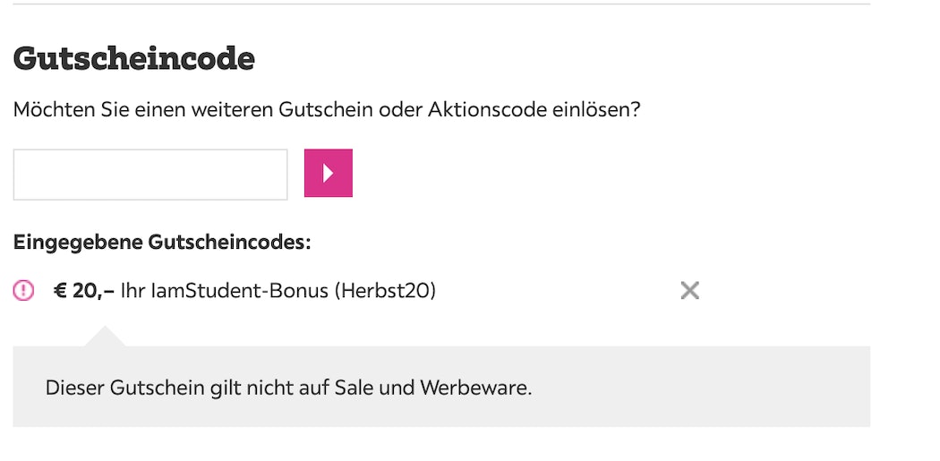This screenshot has height=461, width=940.
Task: Select the '€ 20,–' voucher amount
Action: click(84, 291)
